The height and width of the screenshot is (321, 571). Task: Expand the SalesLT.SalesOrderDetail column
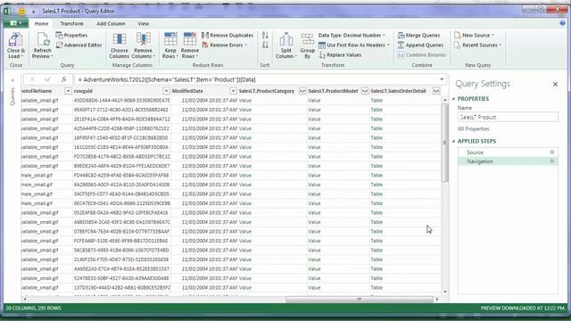click(436, 91)
